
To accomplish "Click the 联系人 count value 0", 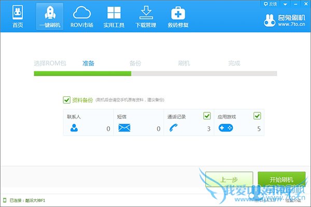I will point(108,129).
